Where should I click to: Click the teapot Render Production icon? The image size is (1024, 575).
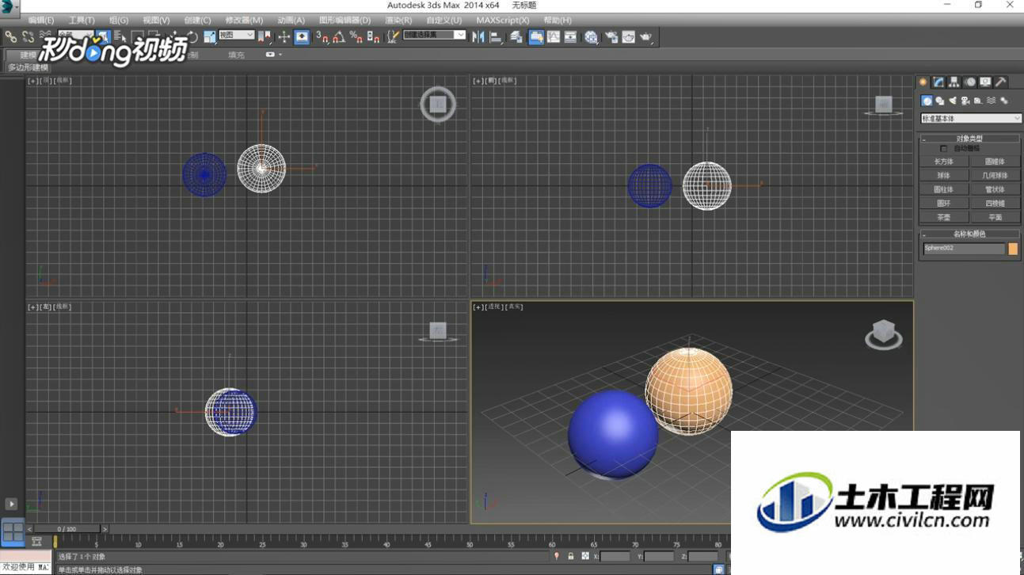click(646, 36)
